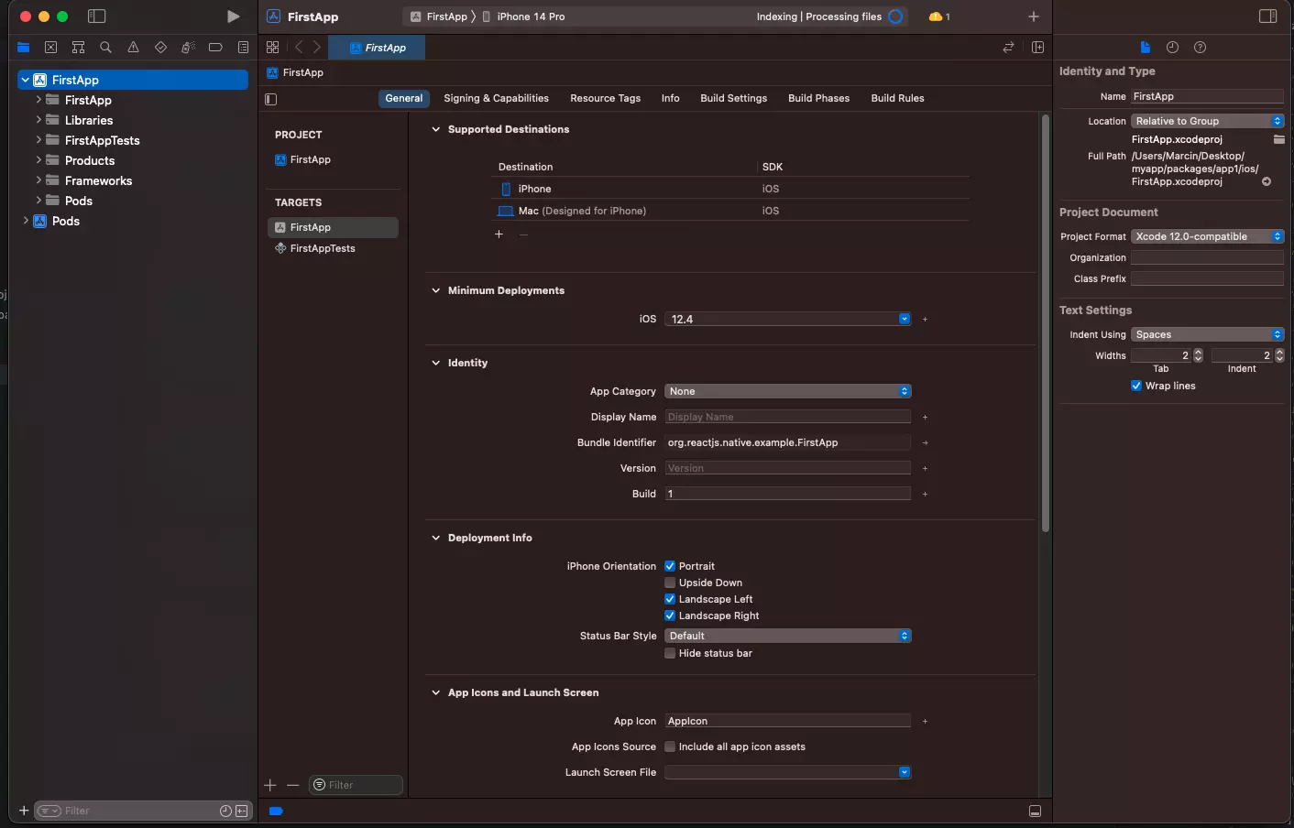Image resolution: width=1294 pixels, height=828 pixels.
Task: Toggle the Wrap lines checkbox
Action: (1136, 386)
